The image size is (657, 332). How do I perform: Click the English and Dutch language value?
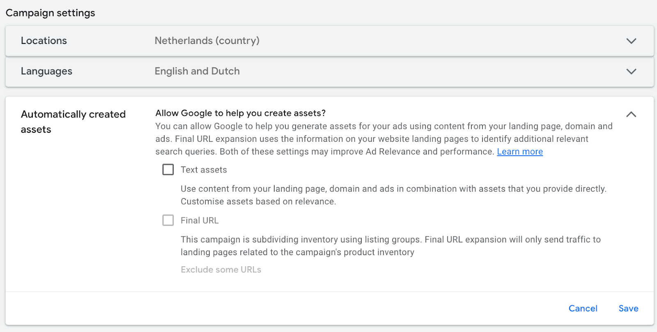pos(197,71)
